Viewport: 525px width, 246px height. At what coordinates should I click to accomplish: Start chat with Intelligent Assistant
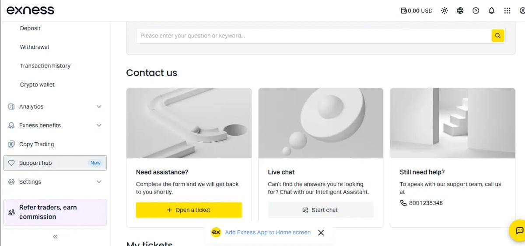click(x=321, y=210)
